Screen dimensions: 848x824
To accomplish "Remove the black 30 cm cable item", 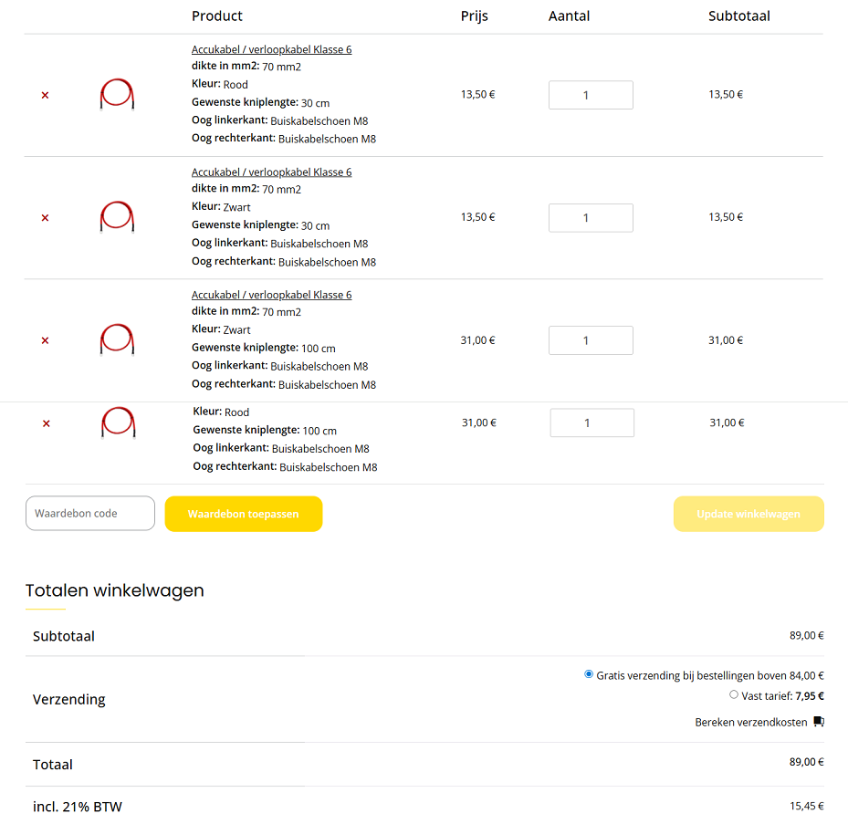I will pyautogui.click(x=45, y=218).
